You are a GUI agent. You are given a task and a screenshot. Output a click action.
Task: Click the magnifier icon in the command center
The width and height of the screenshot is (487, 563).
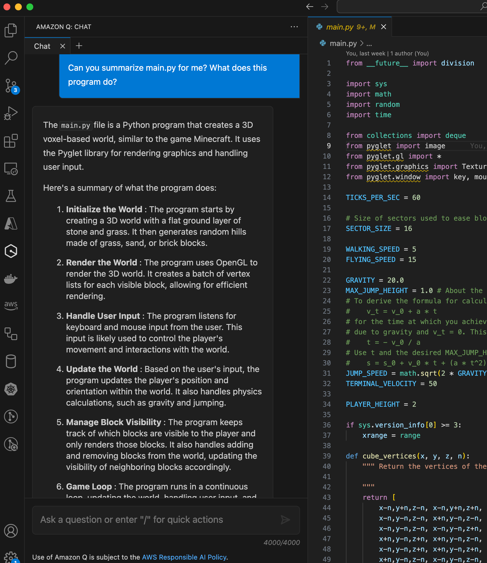(484, 6)
